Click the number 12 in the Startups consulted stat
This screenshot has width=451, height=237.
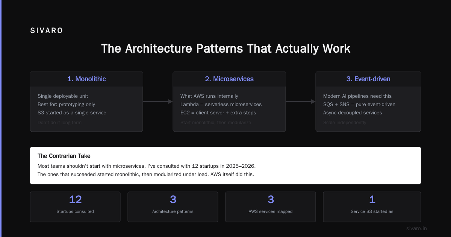pyautogui.click(x=75, y=199)
